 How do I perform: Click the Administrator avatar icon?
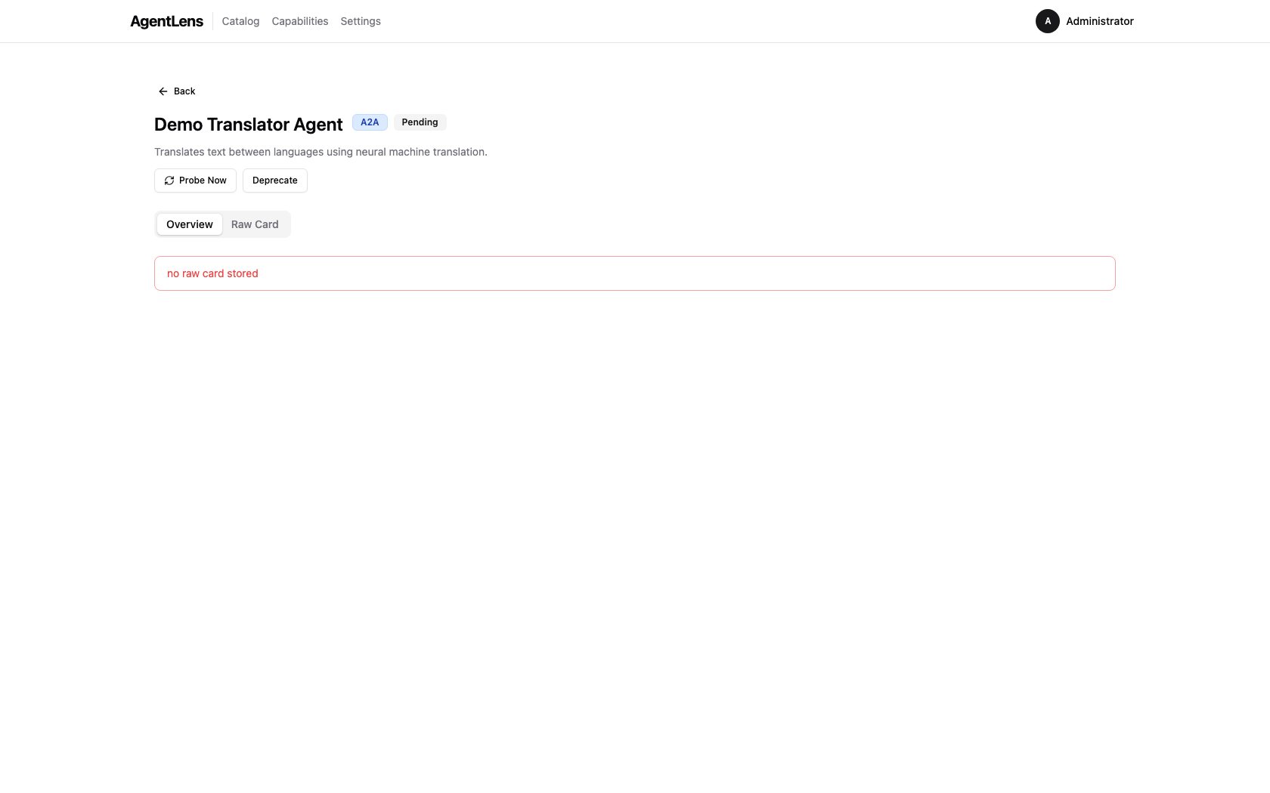click(x=1047, y=21)
